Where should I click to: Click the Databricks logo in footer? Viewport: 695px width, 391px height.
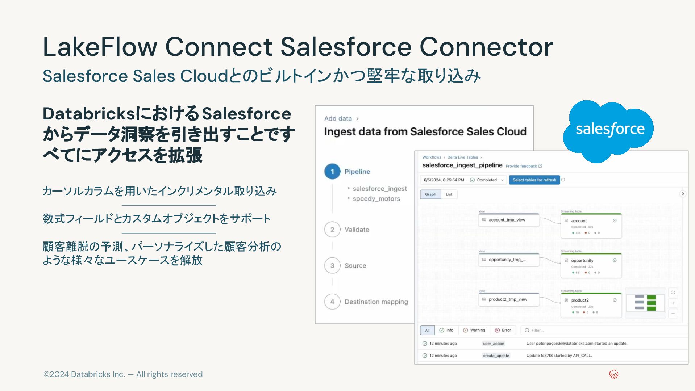pos(613,374)
